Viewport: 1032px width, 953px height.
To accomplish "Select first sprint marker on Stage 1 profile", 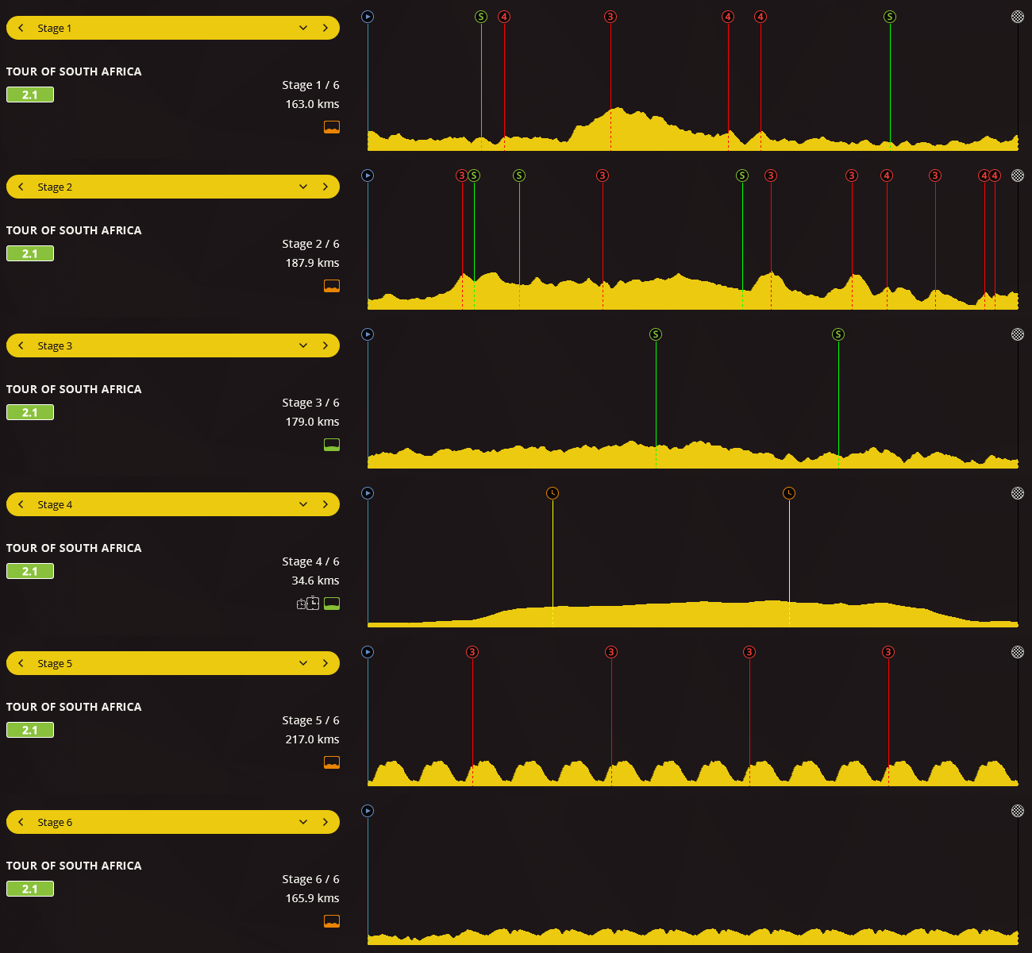I will pyautogui.click(x=481, y=17).
